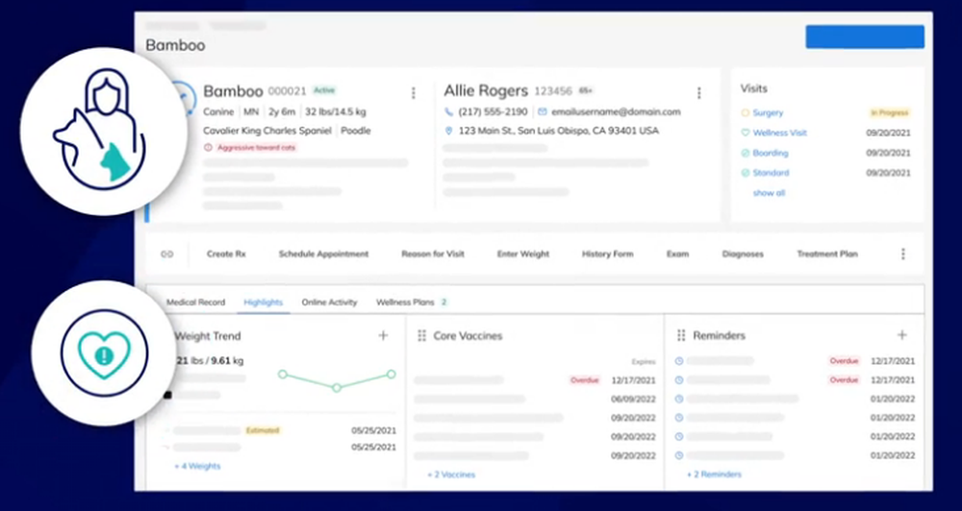Click the Estimated badge in Weight Trend
Viewport: 962px width, 511px height.
click(263, 430)
